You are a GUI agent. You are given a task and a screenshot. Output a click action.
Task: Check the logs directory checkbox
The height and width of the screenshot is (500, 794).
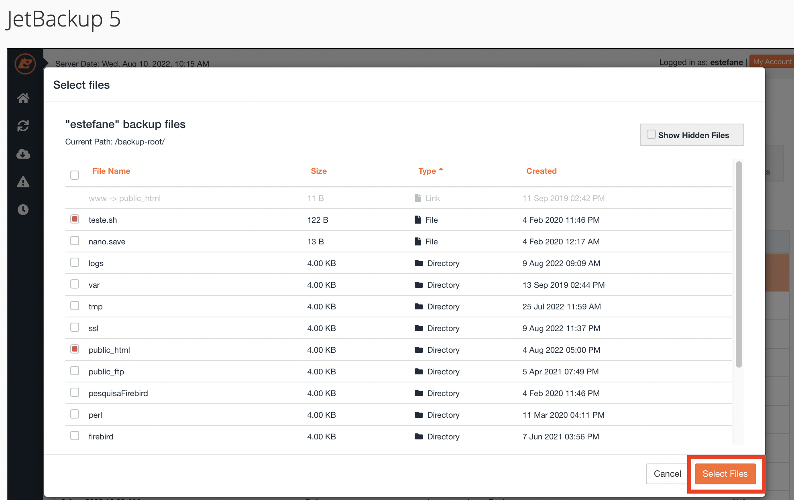point(75,262)
